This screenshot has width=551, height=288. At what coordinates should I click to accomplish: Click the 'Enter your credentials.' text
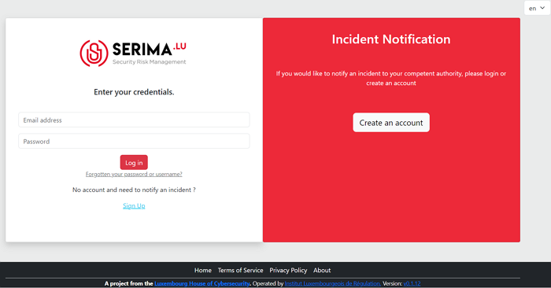[134, 92]
